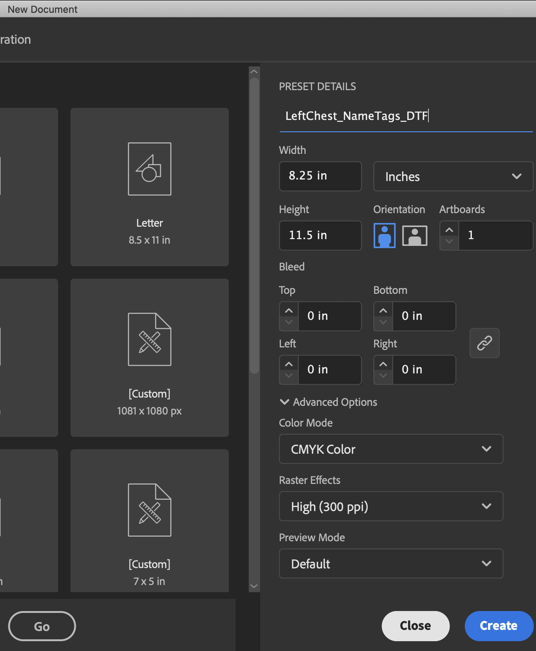Click the Close button
This screenshot has height=651, width=536.
415,626
